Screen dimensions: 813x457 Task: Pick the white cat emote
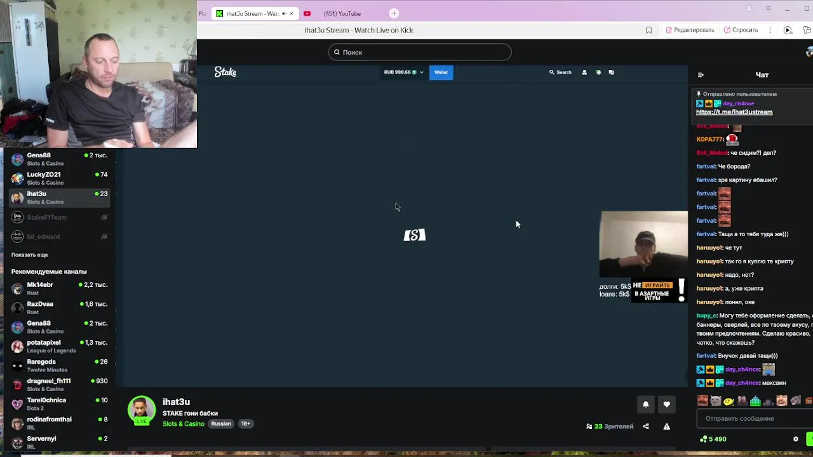point(716,401)
